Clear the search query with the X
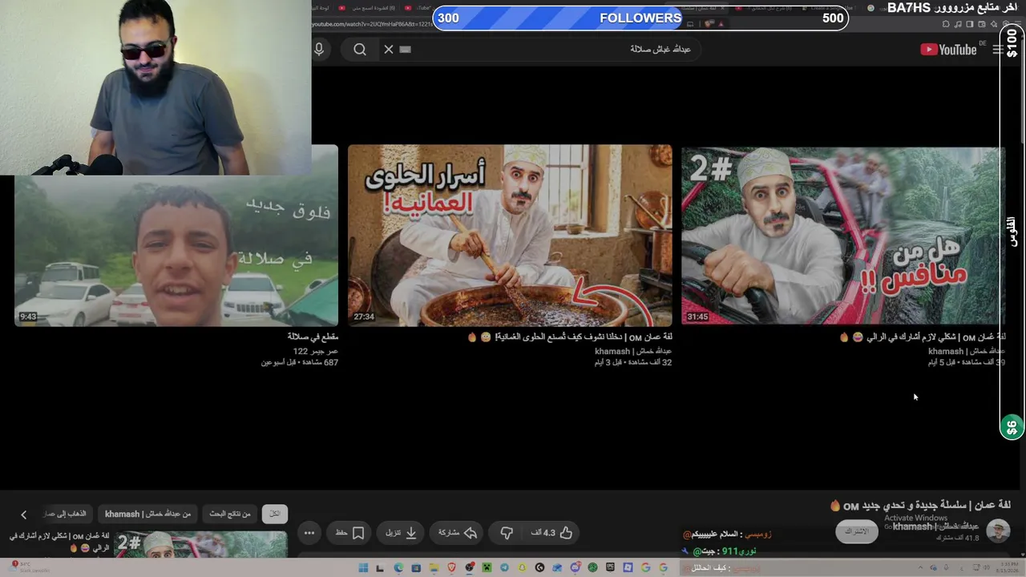1026x577 pixels. point(389,50)
